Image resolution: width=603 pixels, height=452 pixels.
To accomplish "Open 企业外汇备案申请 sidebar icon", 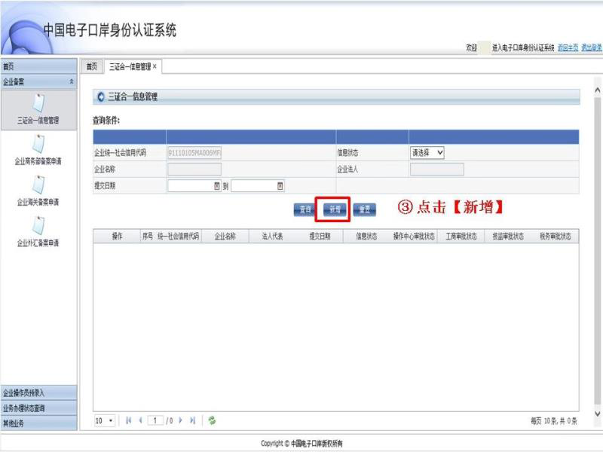I will [x=38, y=225].
